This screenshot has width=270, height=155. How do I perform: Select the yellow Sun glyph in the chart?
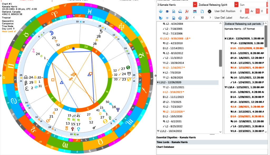pos(105,122)
